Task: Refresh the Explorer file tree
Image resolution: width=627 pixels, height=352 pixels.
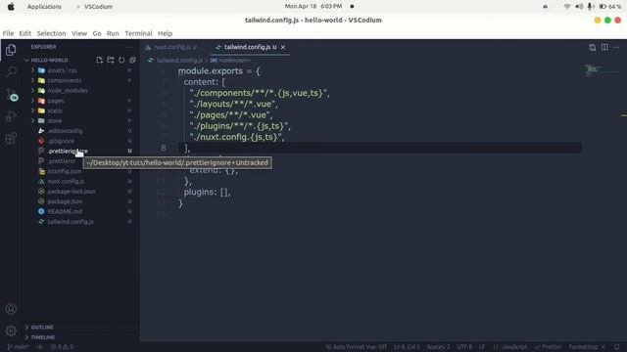Action: tap(121, 60)
